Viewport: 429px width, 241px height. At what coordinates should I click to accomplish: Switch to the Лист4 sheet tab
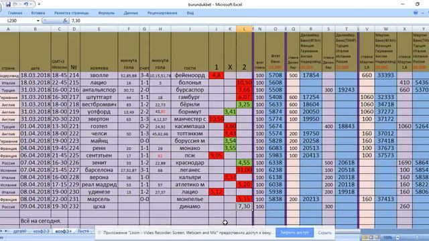point(83,231)
